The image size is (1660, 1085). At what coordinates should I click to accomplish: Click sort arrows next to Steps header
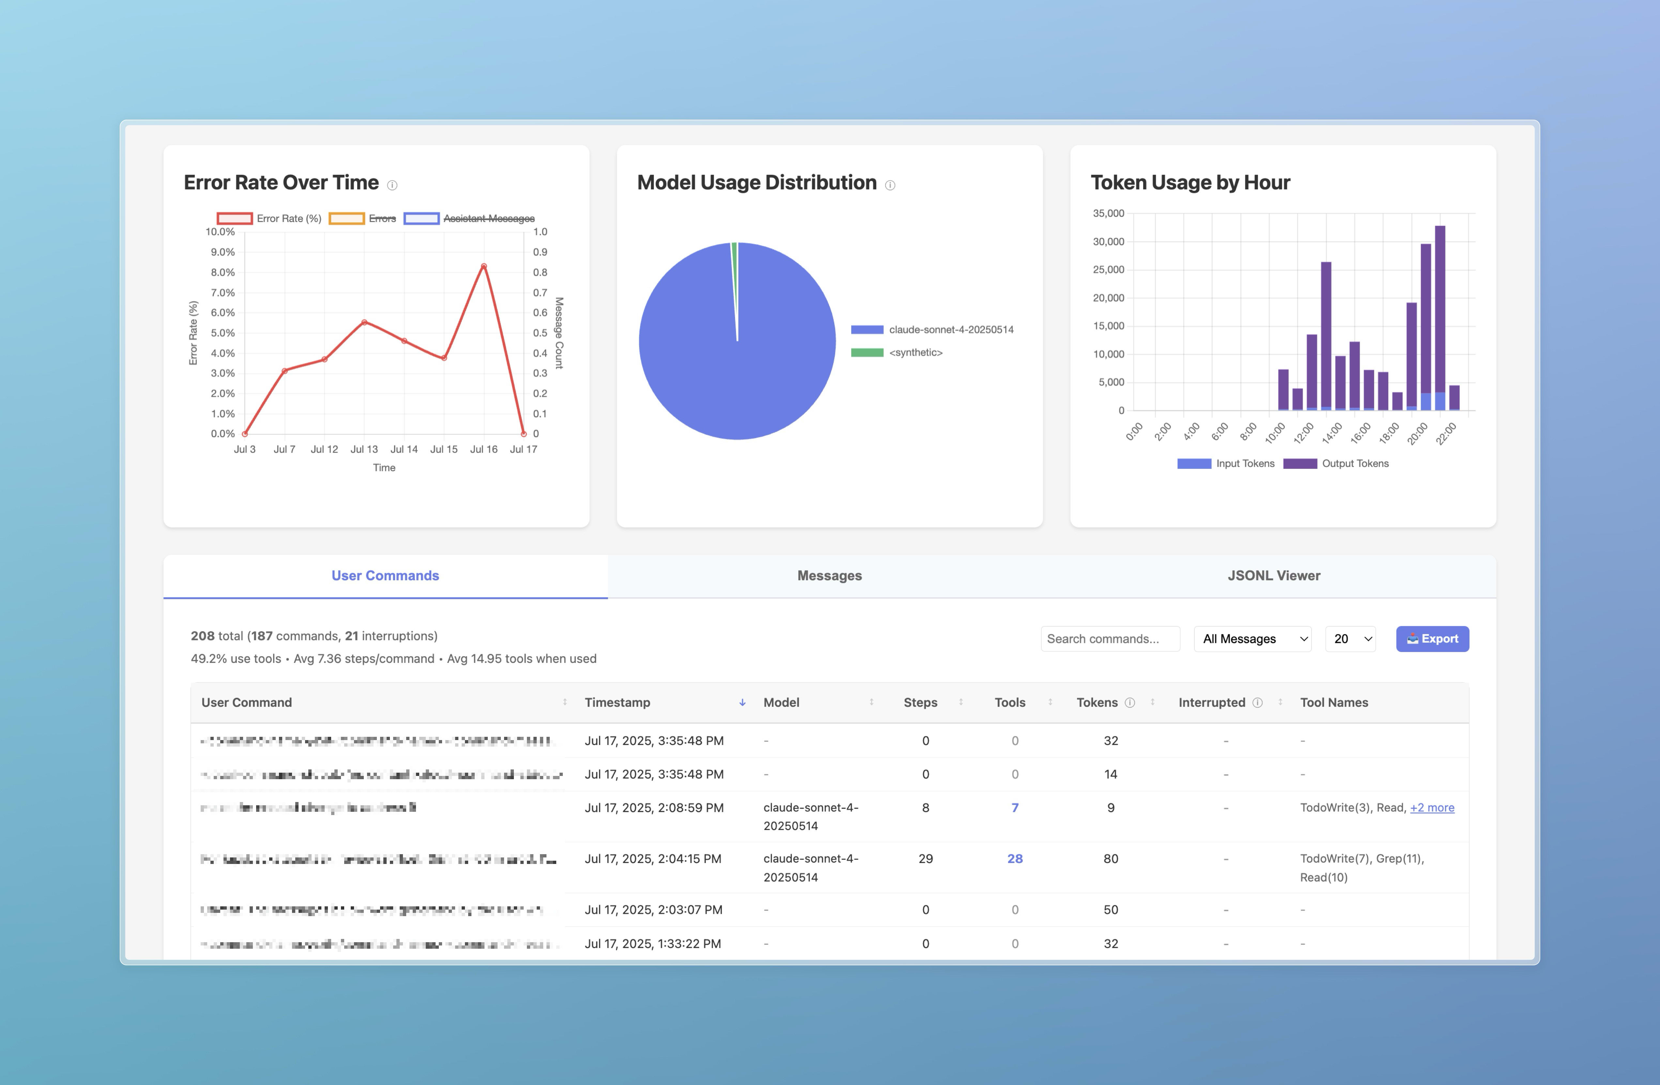[961, 703]
